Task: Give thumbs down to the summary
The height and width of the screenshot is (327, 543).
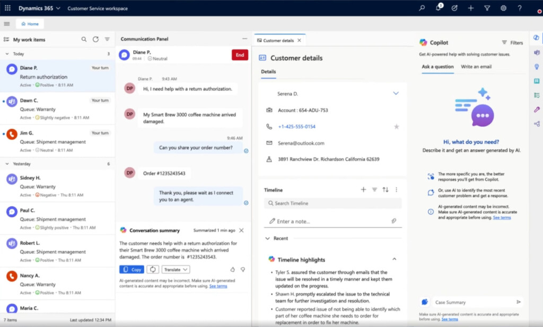Action: point(243,269)
